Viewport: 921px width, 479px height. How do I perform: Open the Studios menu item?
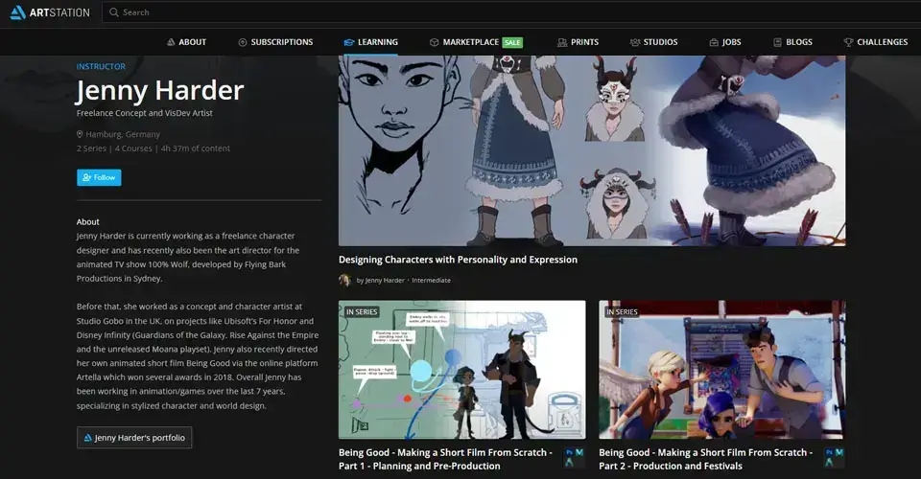pos(653,42)
